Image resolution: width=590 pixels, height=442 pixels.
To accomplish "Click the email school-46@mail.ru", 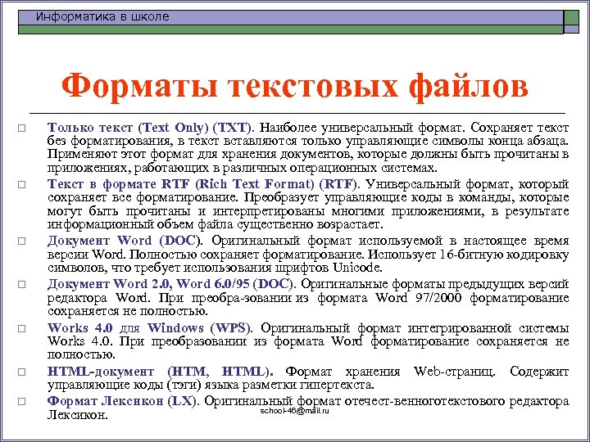I will [295, 411].
